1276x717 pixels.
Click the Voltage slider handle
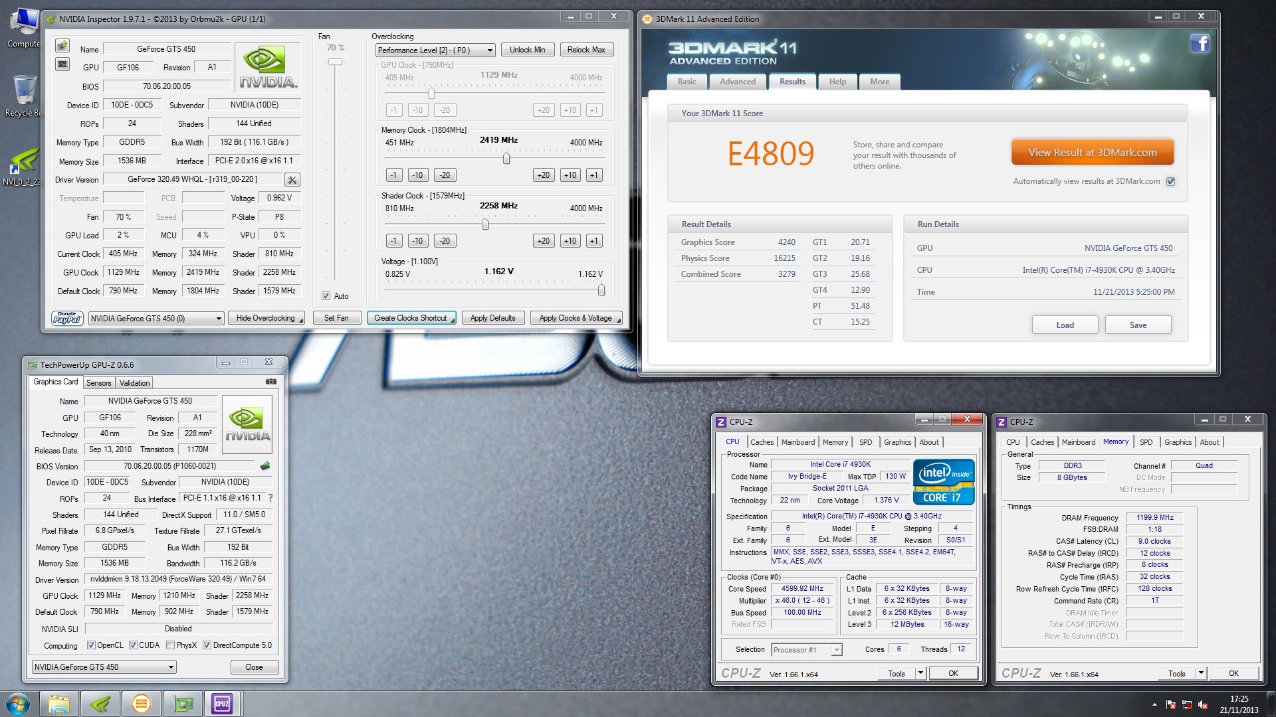[601, 290]
